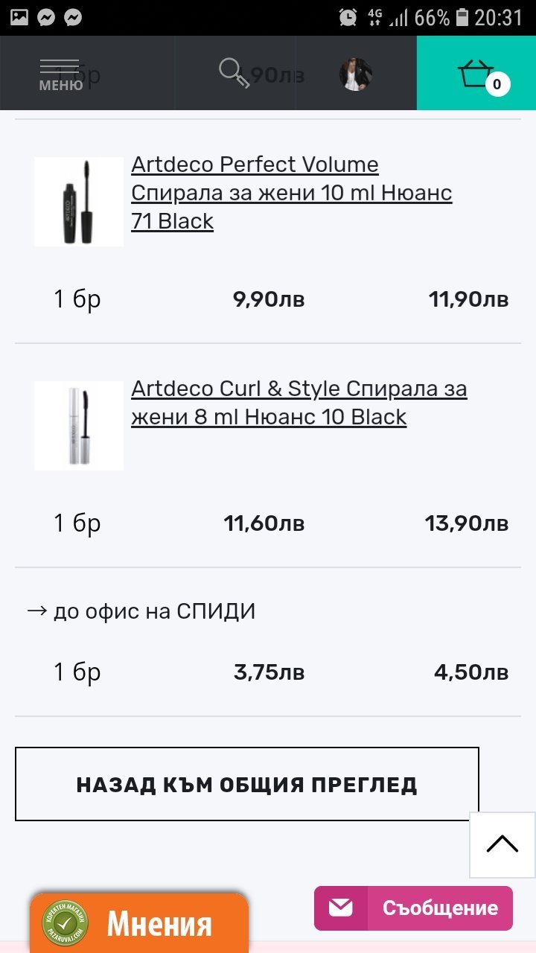Tap the alarm clock status icon
This screenshot has width=536, height=953.
[x=348, y=17]
